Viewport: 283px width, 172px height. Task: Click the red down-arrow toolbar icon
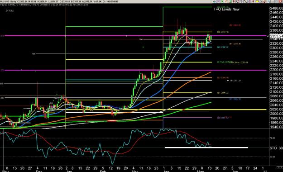point(253,1)
